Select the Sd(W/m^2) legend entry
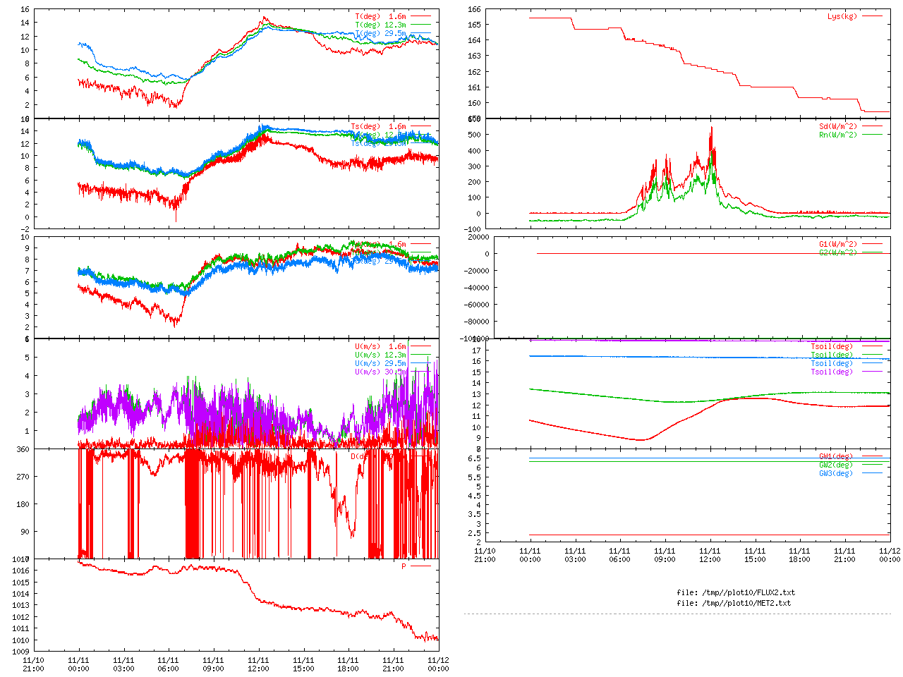The width and height of the screenshot is (903, 677). [x=837, y=127]
